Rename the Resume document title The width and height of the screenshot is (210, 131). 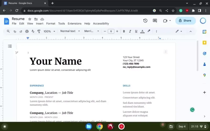click(x=18, y=19)
